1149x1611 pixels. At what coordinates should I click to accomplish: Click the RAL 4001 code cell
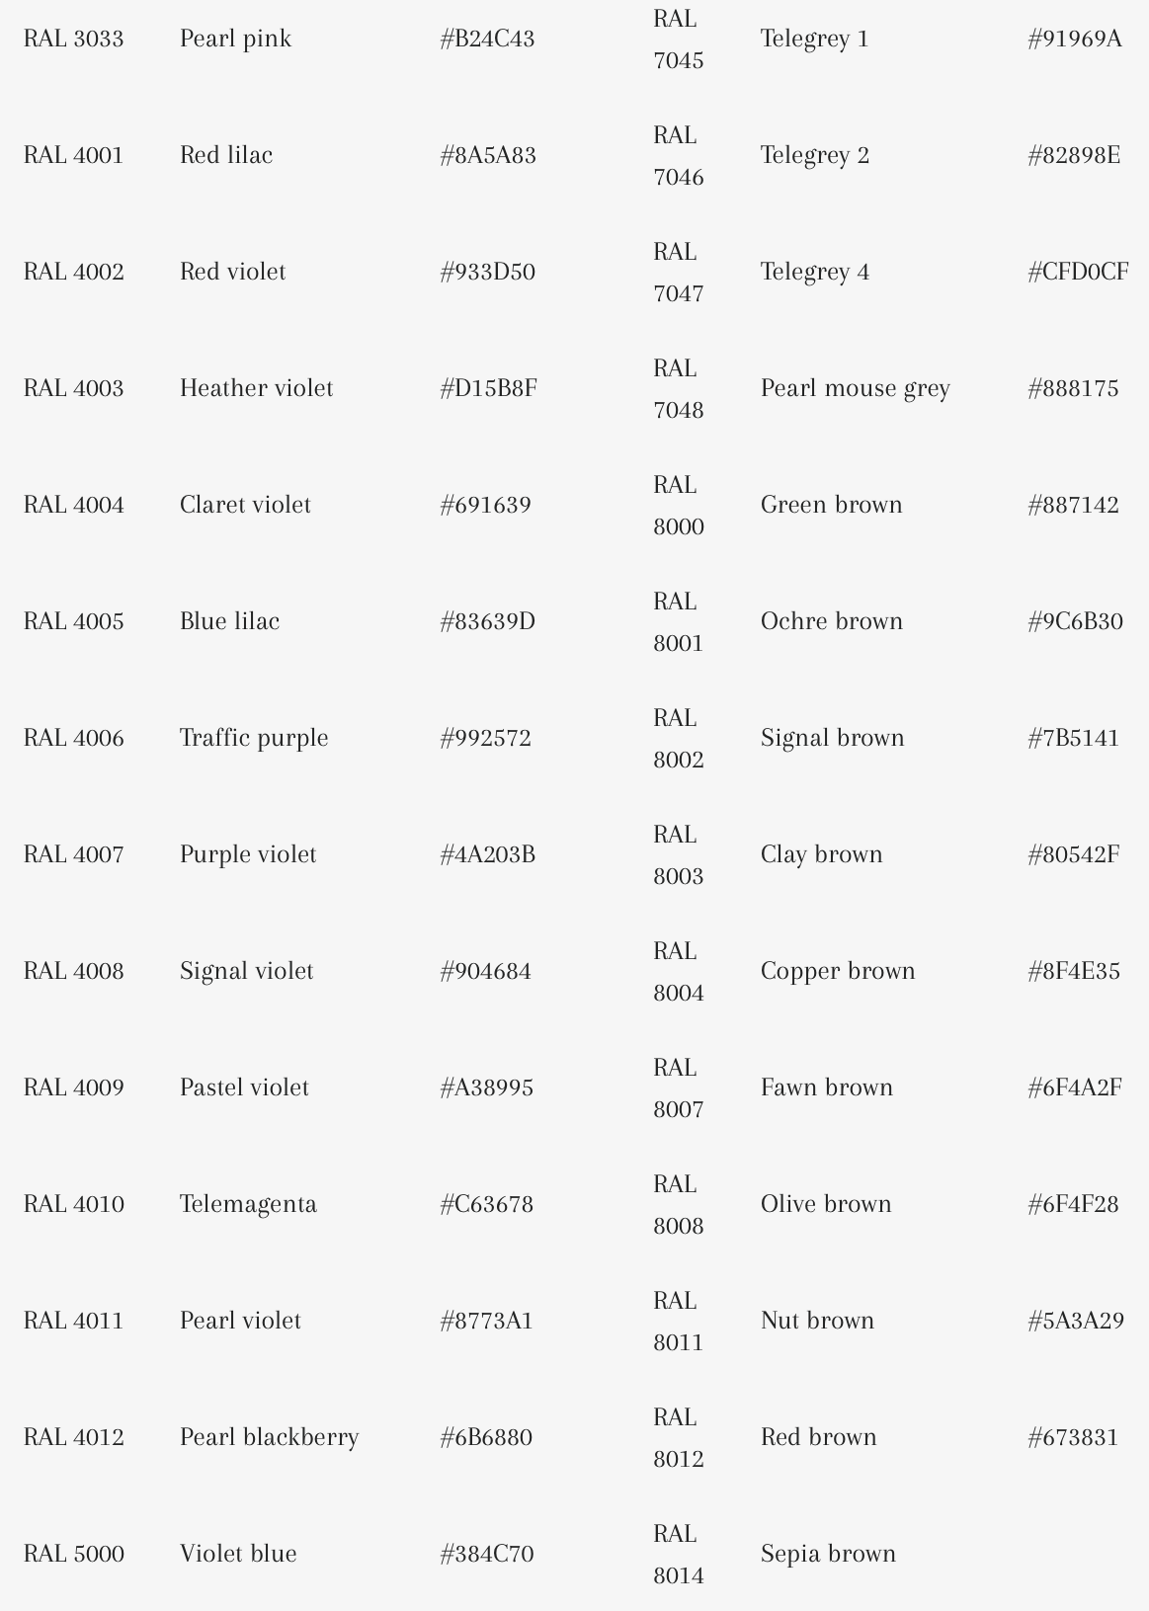74,156
